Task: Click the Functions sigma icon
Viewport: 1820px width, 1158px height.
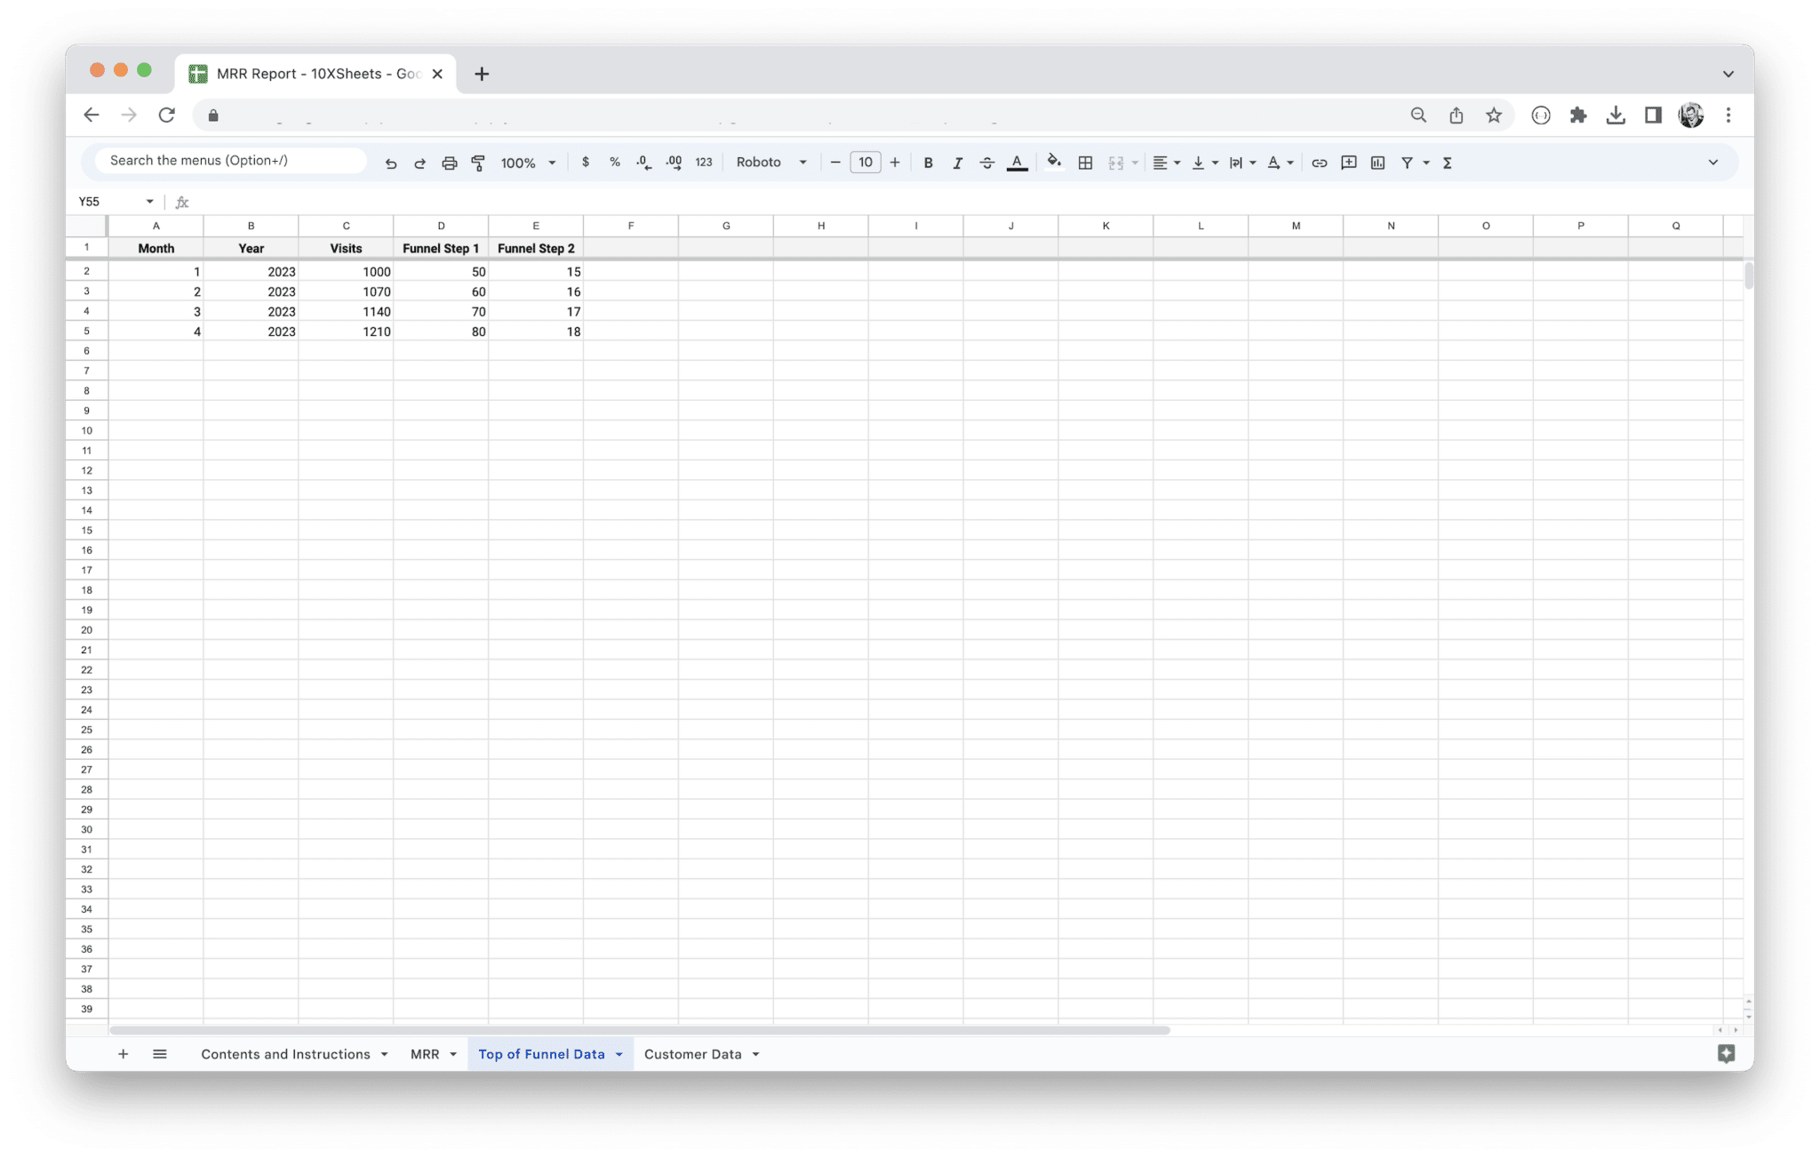Action: pos(1448,163)
